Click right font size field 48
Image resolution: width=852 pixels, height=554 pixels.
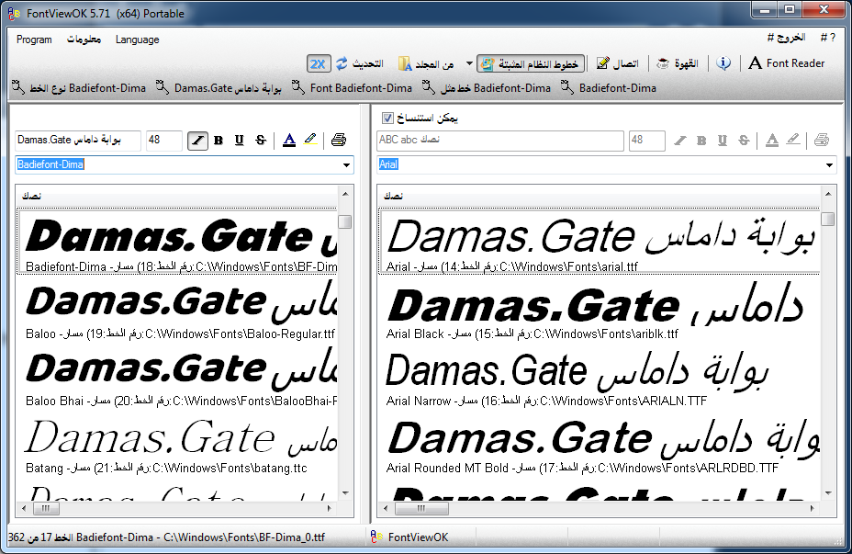(647, 141)
